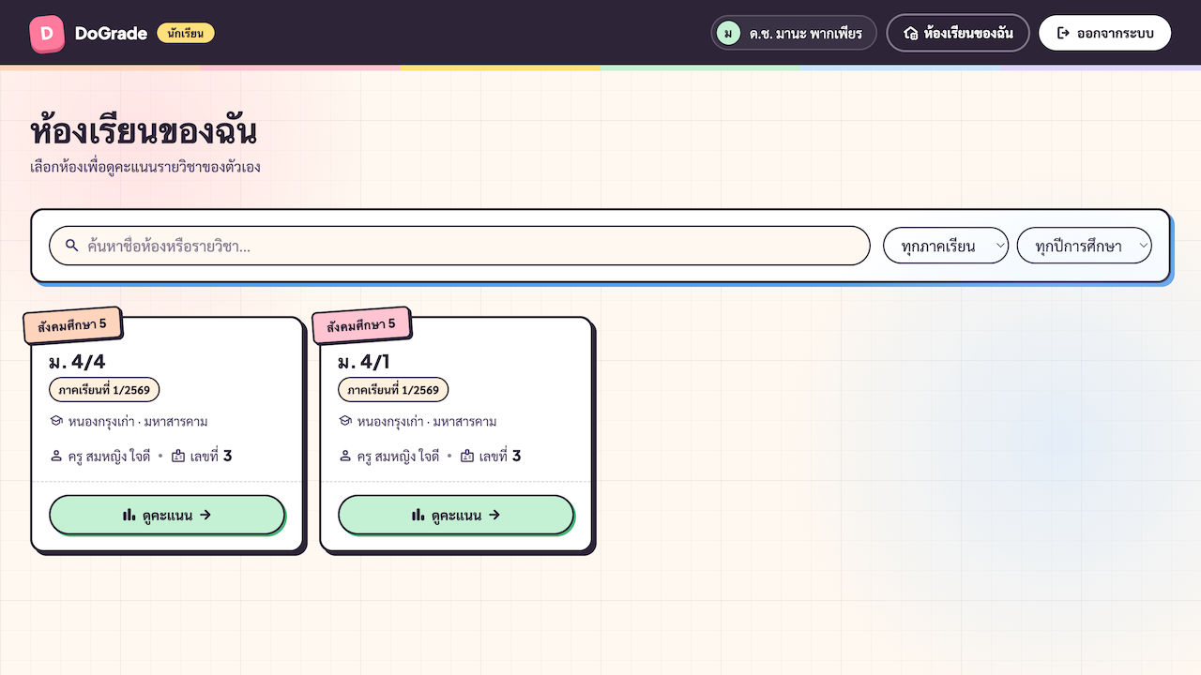Click the school icon on the ม. 4/1 card

coord(345,421)
